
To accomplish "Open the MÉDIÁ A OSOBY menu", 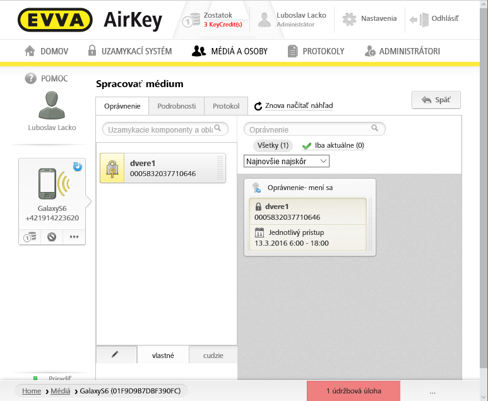I will 230,51.
